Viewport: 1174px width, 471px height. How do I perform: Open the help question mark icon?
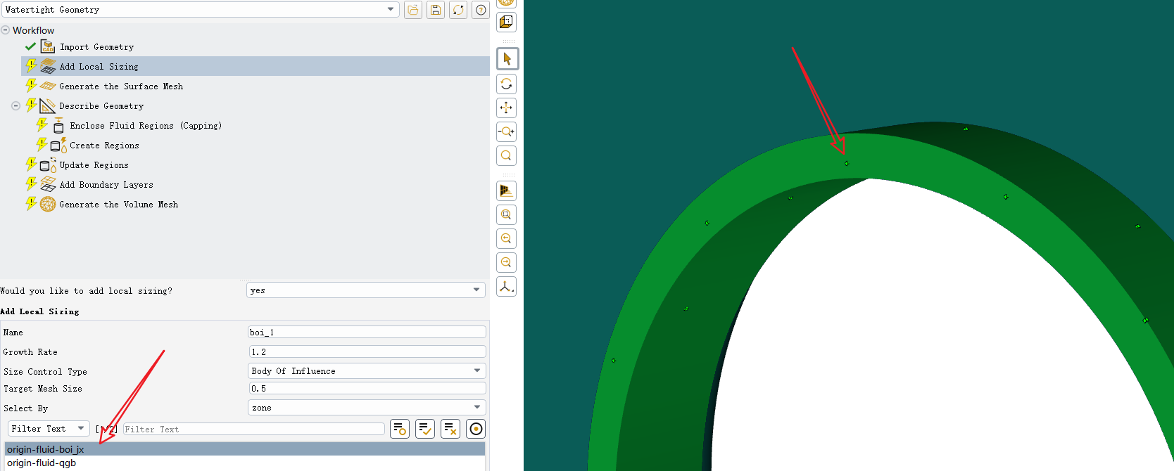[481, 10]
